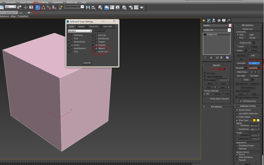Open the Hierarchy command panel tab
This screenshot has width=264, height=165.
click(x=214, y=21)
